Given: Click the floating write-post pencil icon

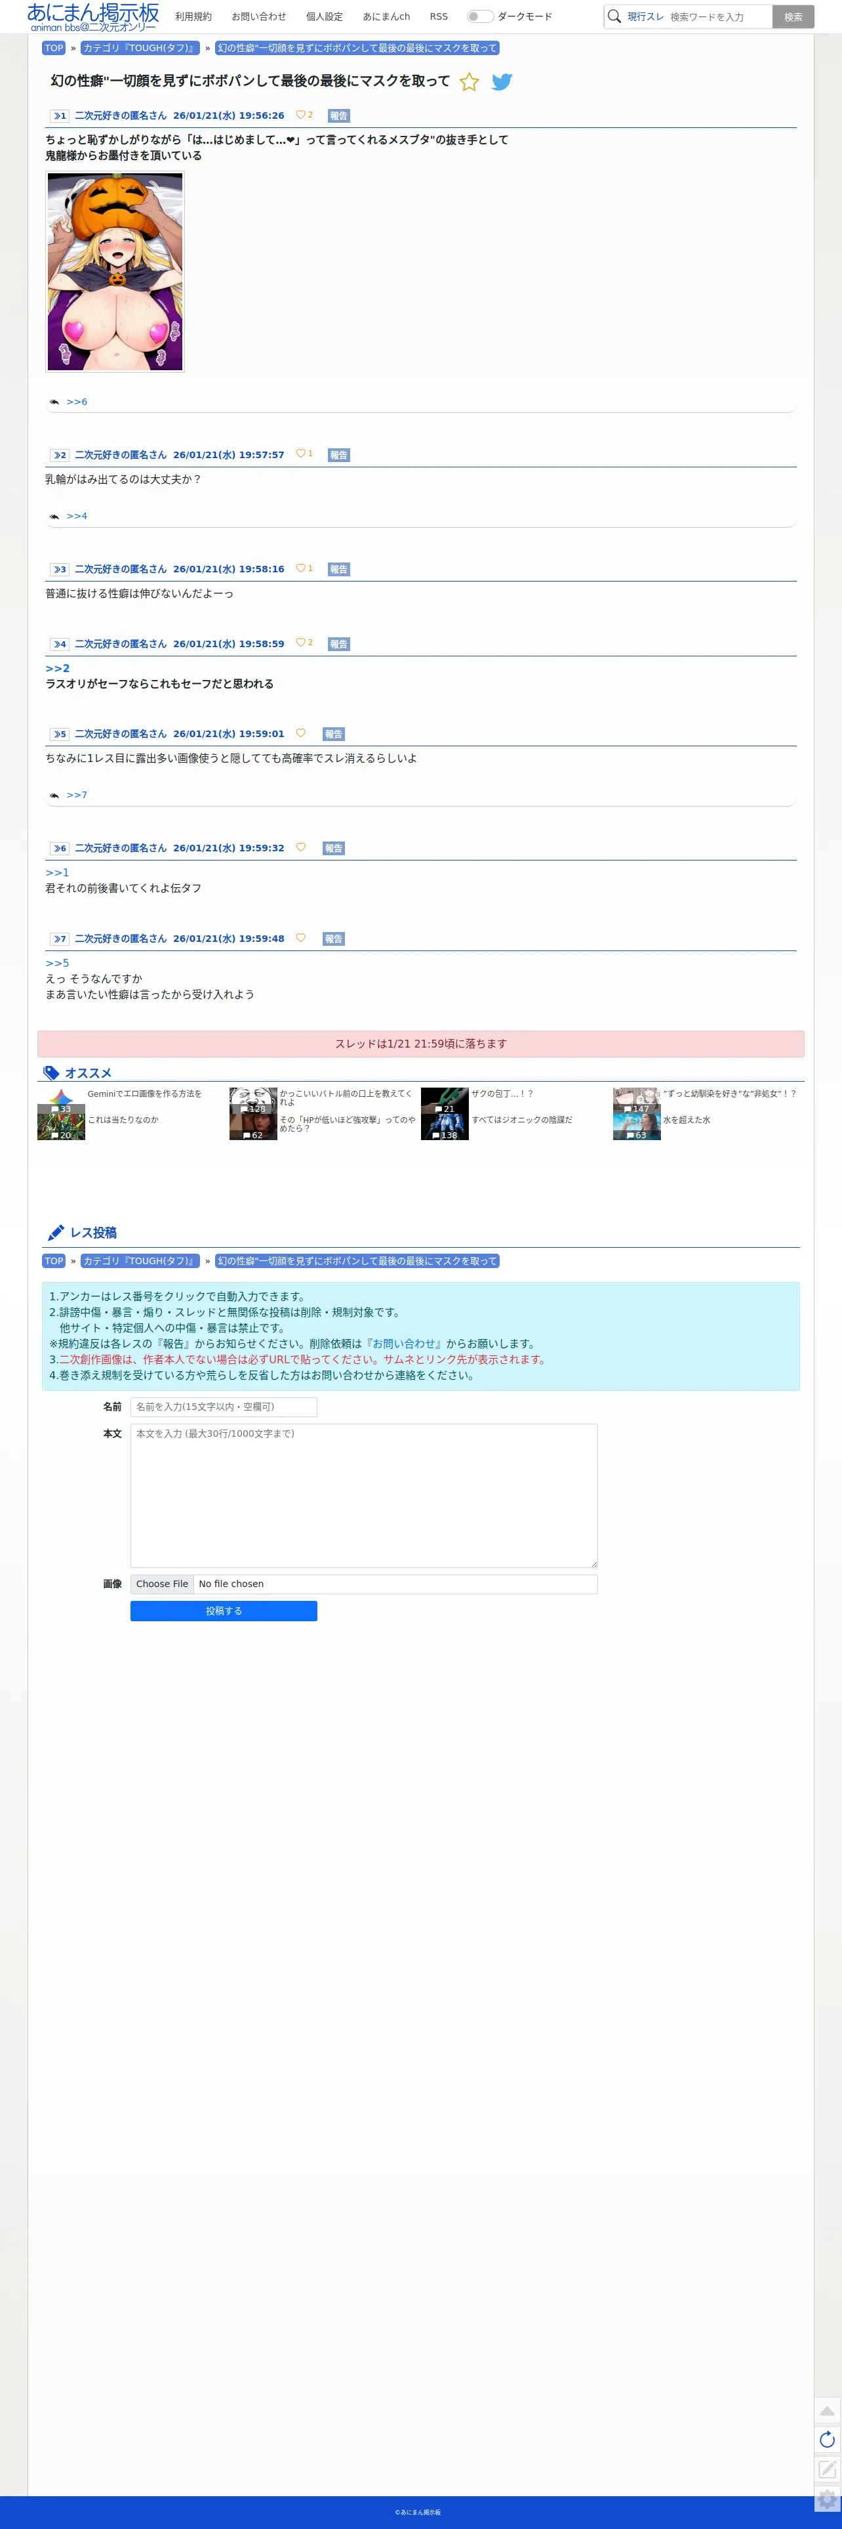Looking at the screenshot, I should point(828,2469).
